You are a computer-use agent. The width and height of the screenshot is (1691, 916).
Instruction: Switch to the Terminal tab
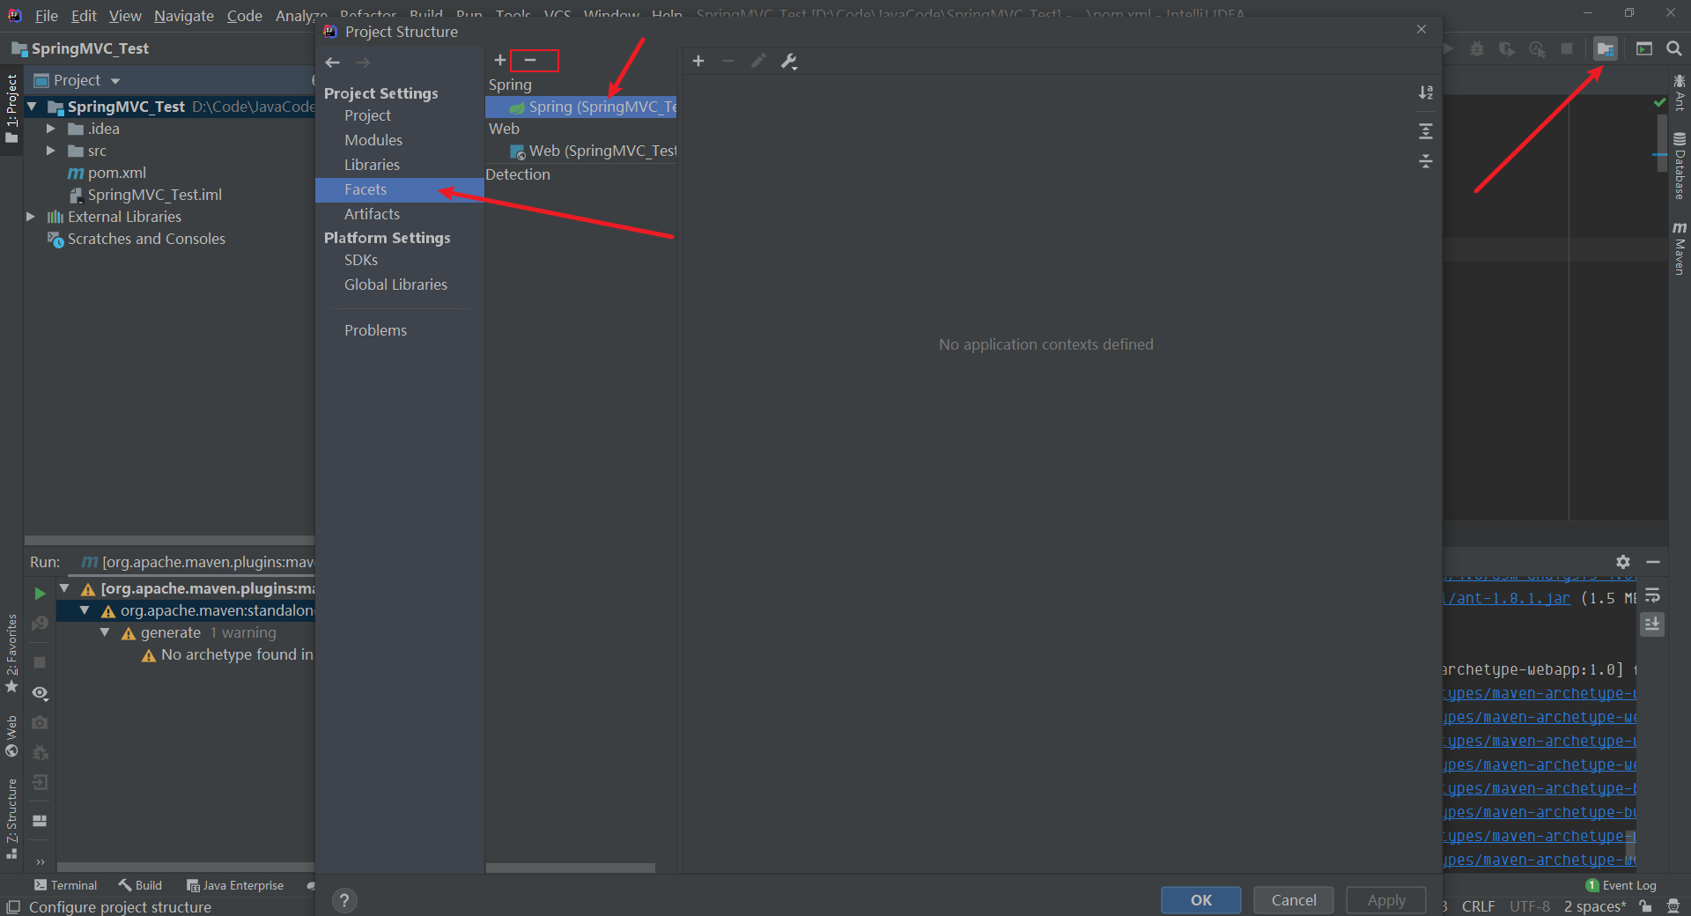(x=65, y=885)
